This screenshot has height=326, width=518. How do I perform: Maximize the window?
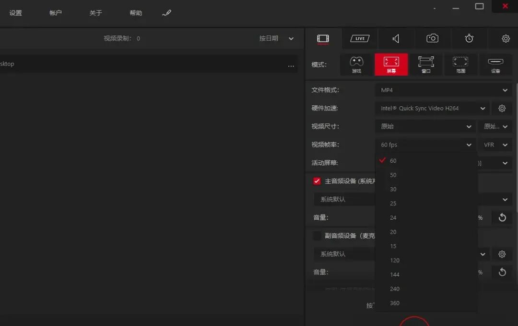pos(479,6)
